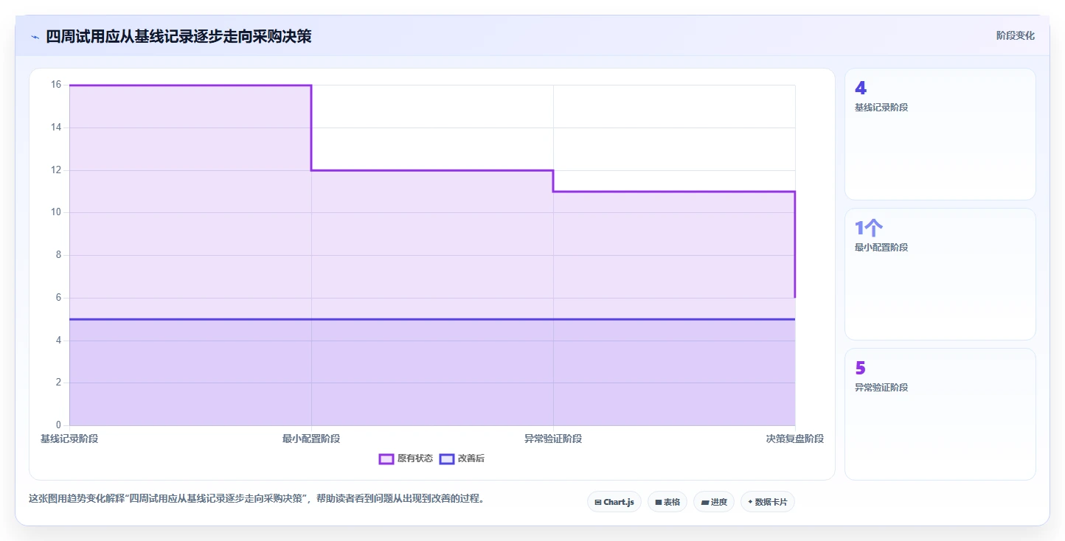Click the 决策复盘阶段 x-axis label
1065x541 pixels.
(x=795, y=439)
